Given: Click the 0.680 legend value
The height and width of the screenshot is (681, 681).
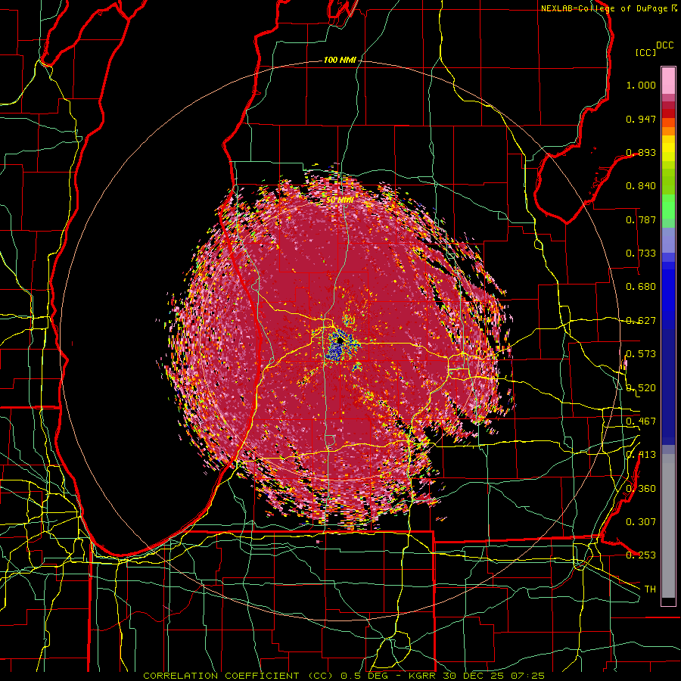Looking at the screenshot, I should pos(641,287).
